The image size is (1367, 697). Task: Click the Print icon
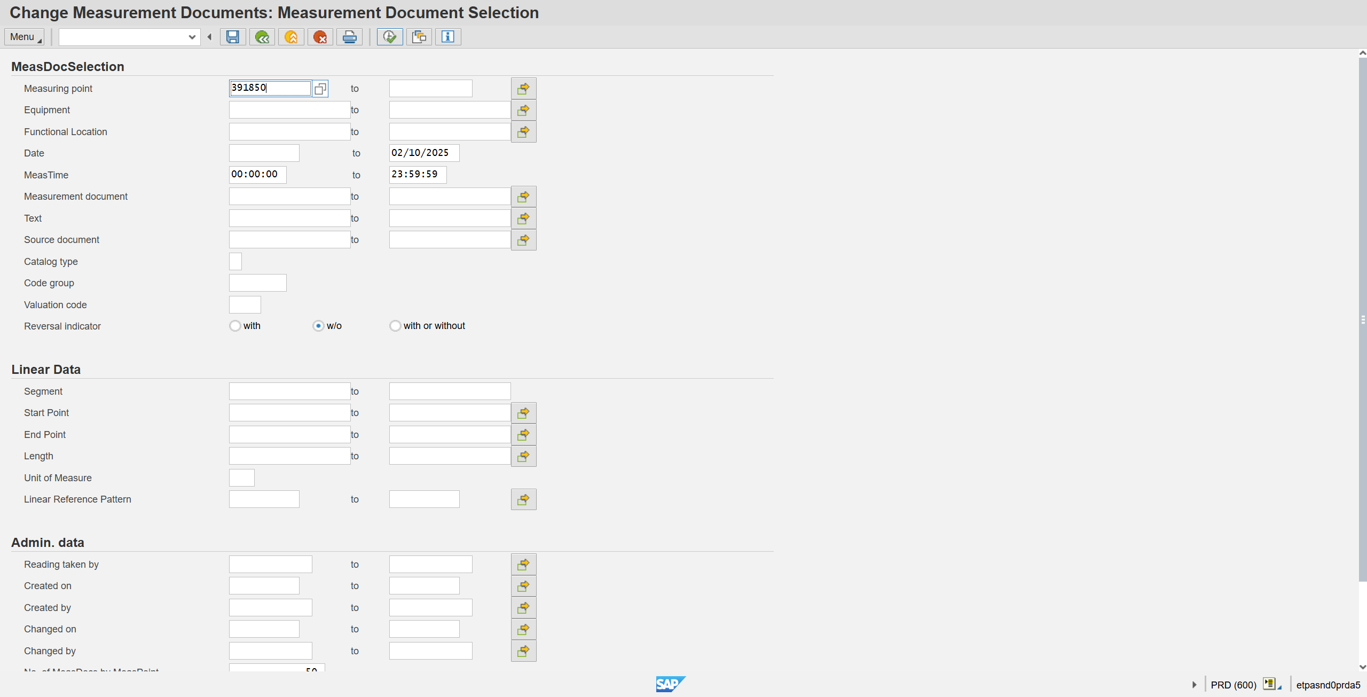click(349, 37)
